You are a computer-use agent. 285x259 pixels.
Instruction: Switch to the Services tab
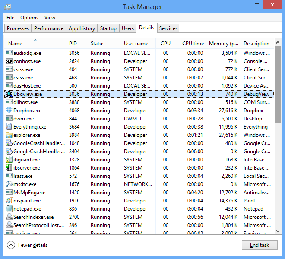[x=168, y=28]
